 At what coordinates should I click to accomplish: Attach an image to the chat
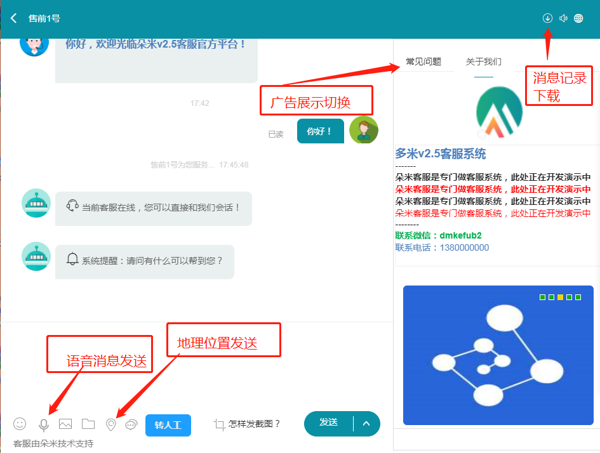click(x=65, y=424)
